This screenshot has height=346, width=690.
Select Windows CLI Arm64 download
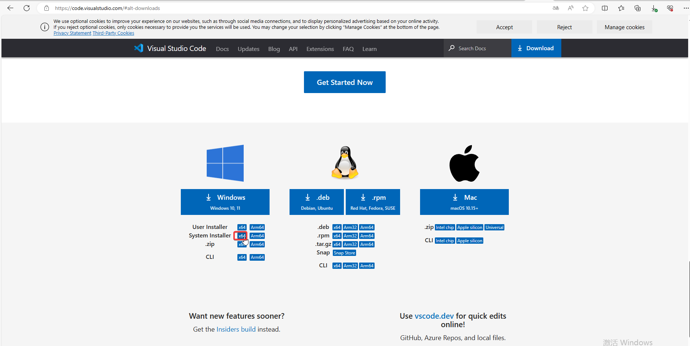257,257
